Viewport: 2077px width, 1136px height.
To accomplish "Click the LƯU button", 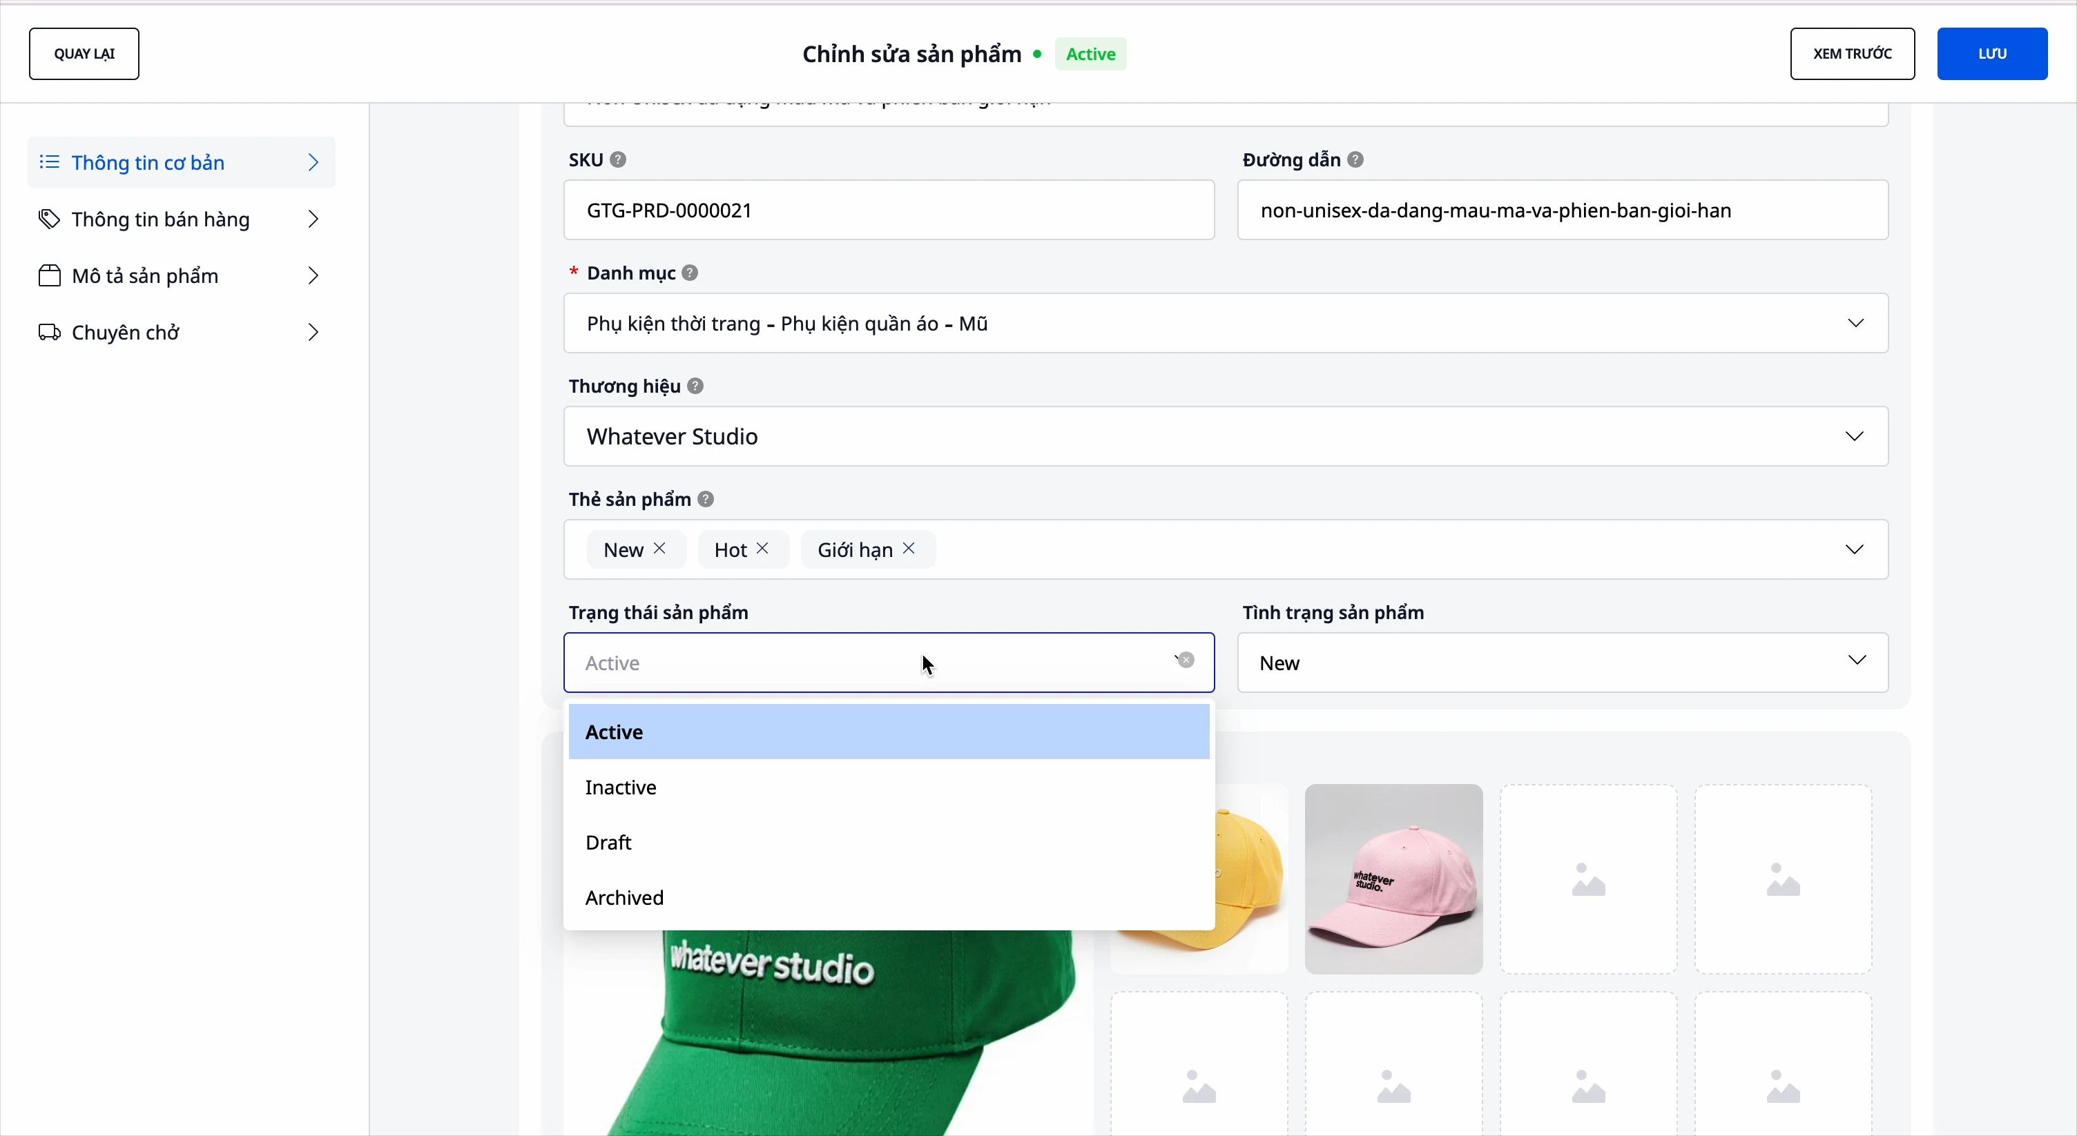I will [1992, 53].
